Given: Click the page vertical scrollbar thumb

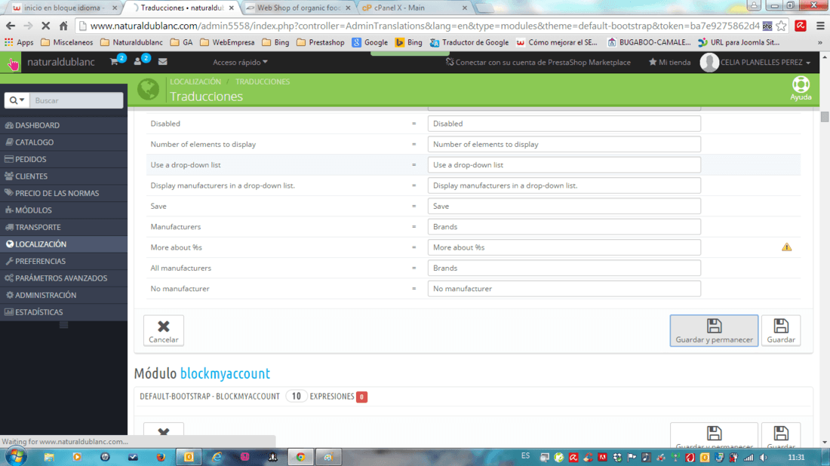Looking at the screenshot, I should point(824,117).
